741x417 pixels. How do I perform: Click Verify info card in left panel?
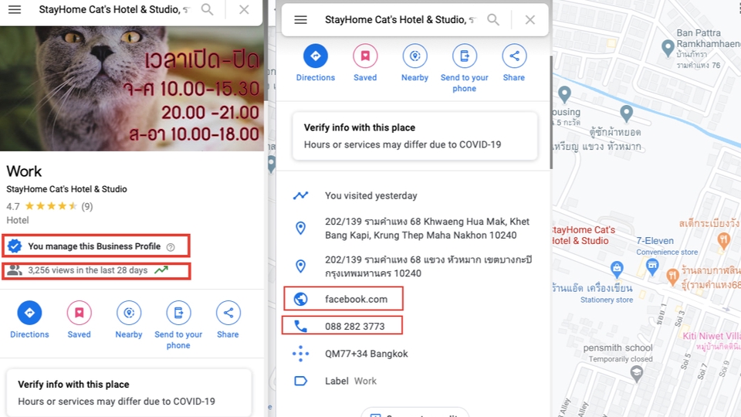(129, 392)
